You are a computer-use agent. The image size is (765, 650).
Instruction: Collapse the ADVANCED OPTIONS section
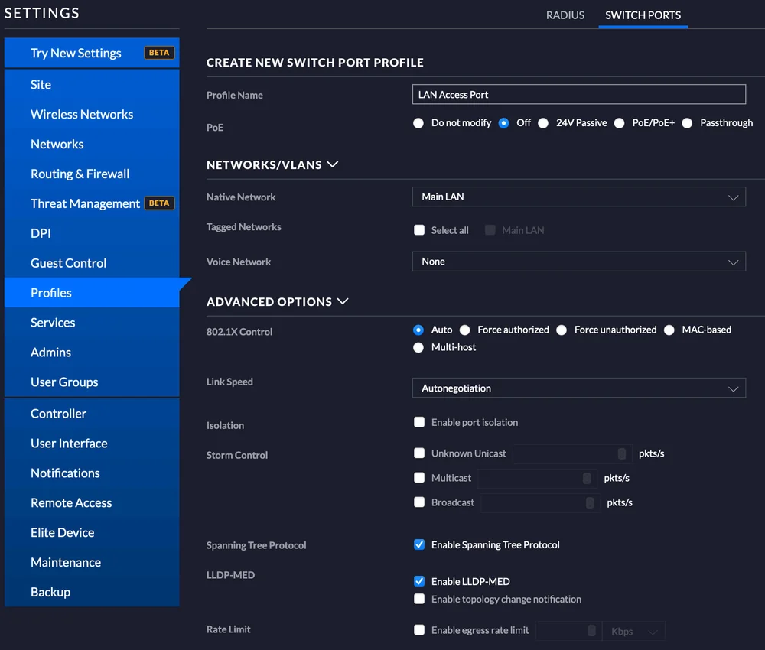tap(342, 301)
